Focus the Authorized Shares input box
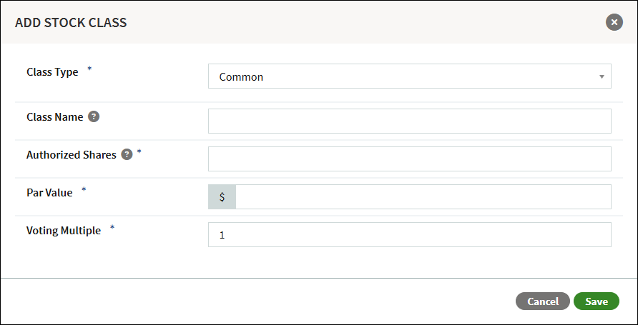The image size is (638, 325). click(409, 159)
